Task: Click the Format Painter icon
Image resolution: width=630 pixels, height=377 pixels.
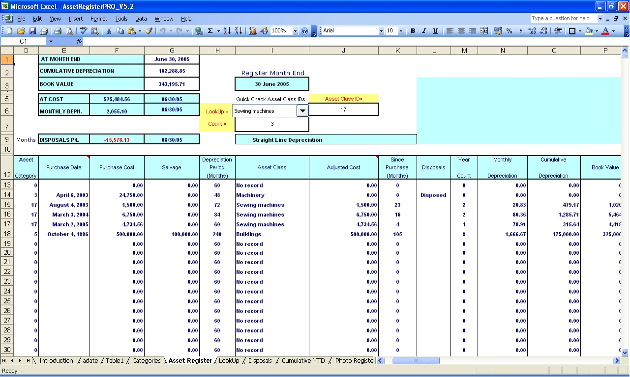Action: click(x=148, y=31)
